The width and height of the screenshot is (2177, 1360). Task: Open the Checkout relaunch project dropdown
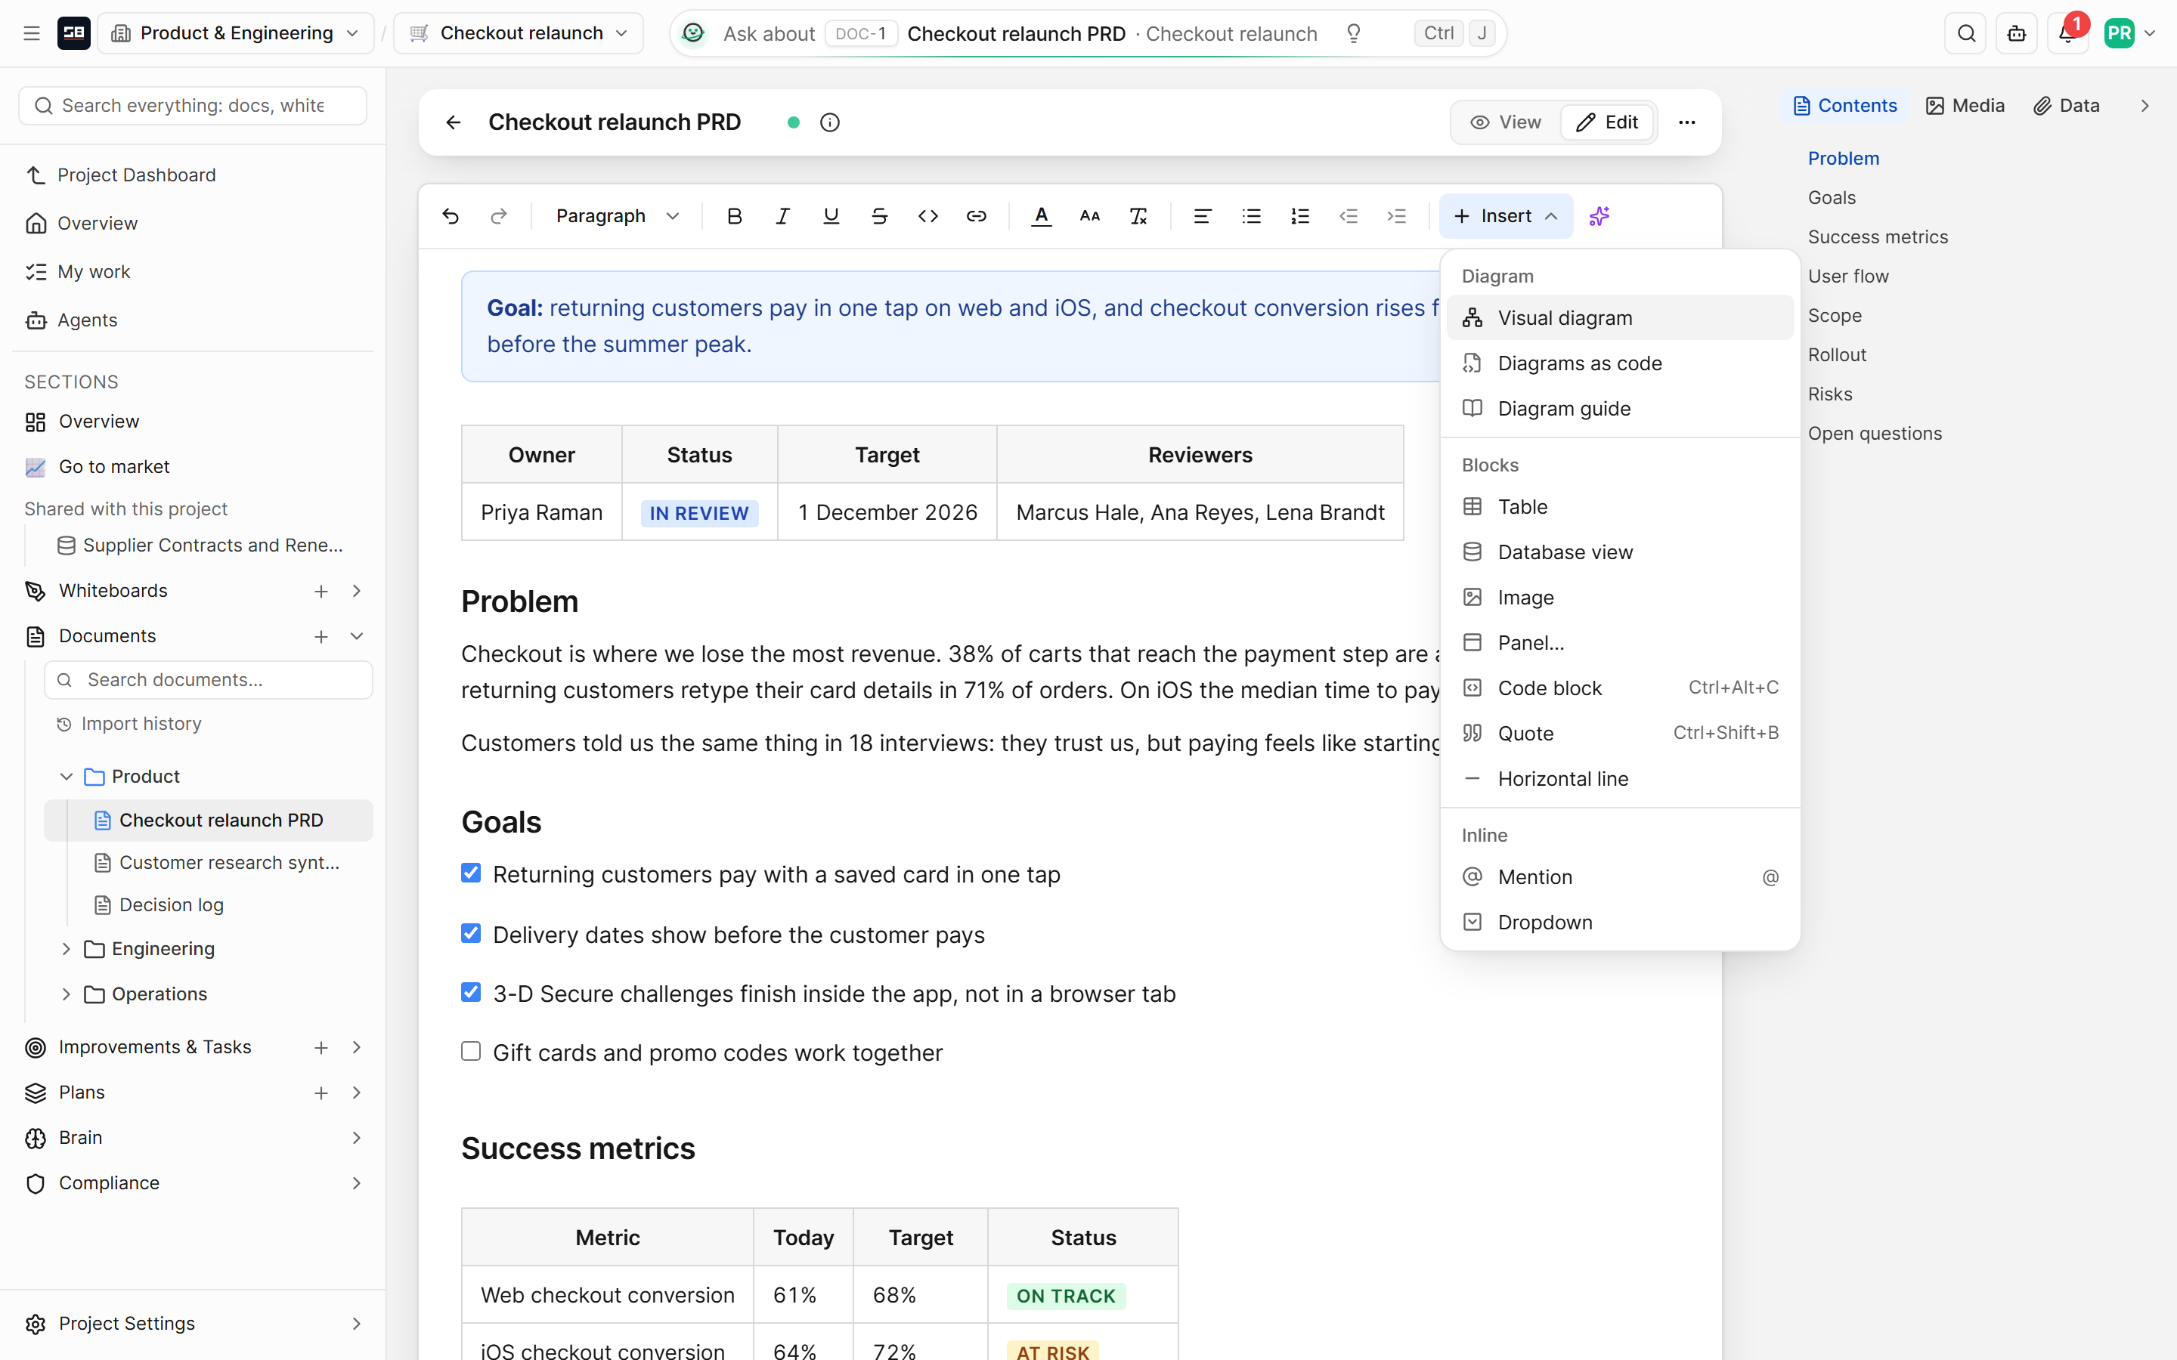(519, 33)
